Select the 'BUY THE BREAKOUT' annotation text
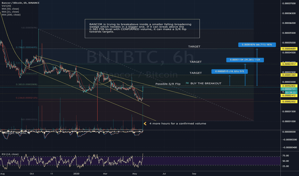299x176 pixels. 206,83
